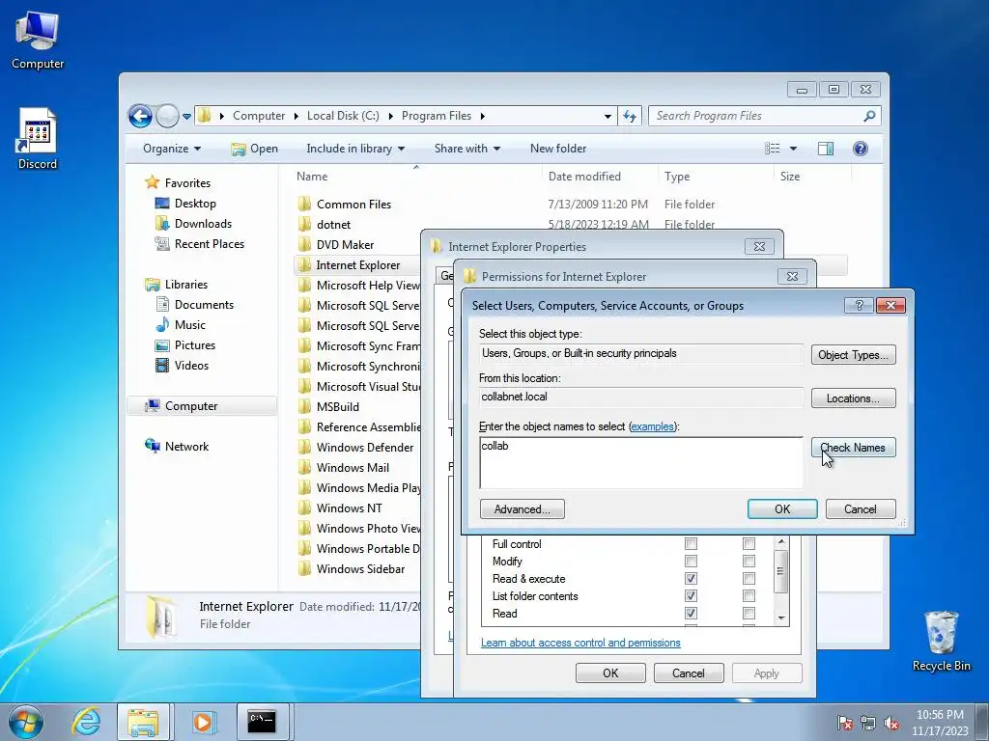989x741 pixels.
Task: Open Explorer Help question mark icon
Action: (x=861, y=149)
